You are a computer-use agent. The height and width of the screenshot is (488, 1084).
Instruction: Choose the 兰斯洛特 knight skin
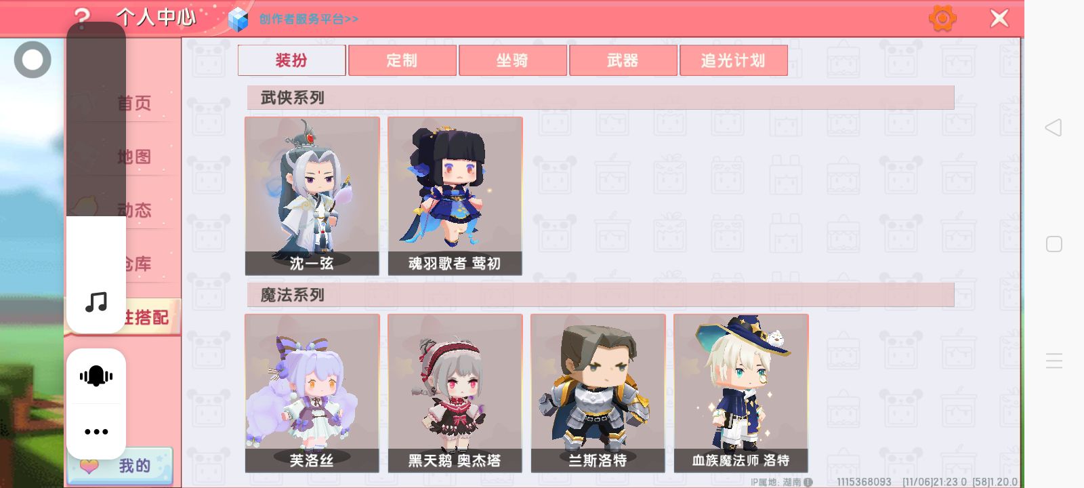click(598, 393)
